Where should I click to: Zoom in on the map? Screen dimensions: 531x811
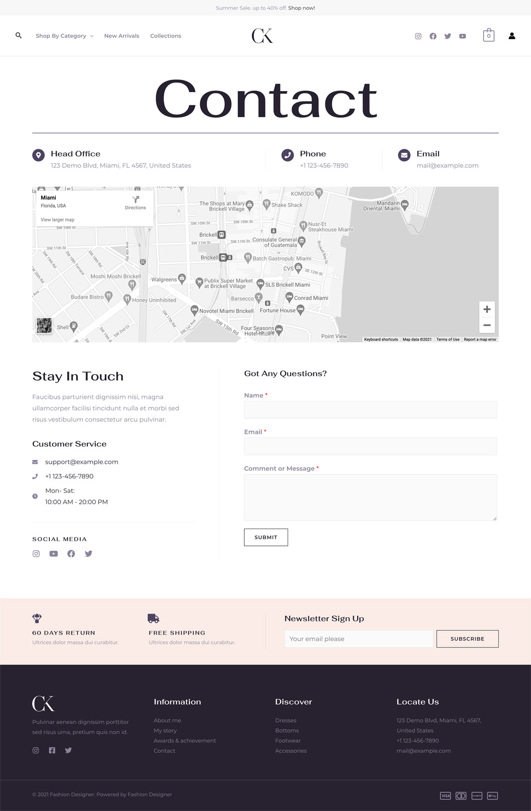click(x=487, y=309)
